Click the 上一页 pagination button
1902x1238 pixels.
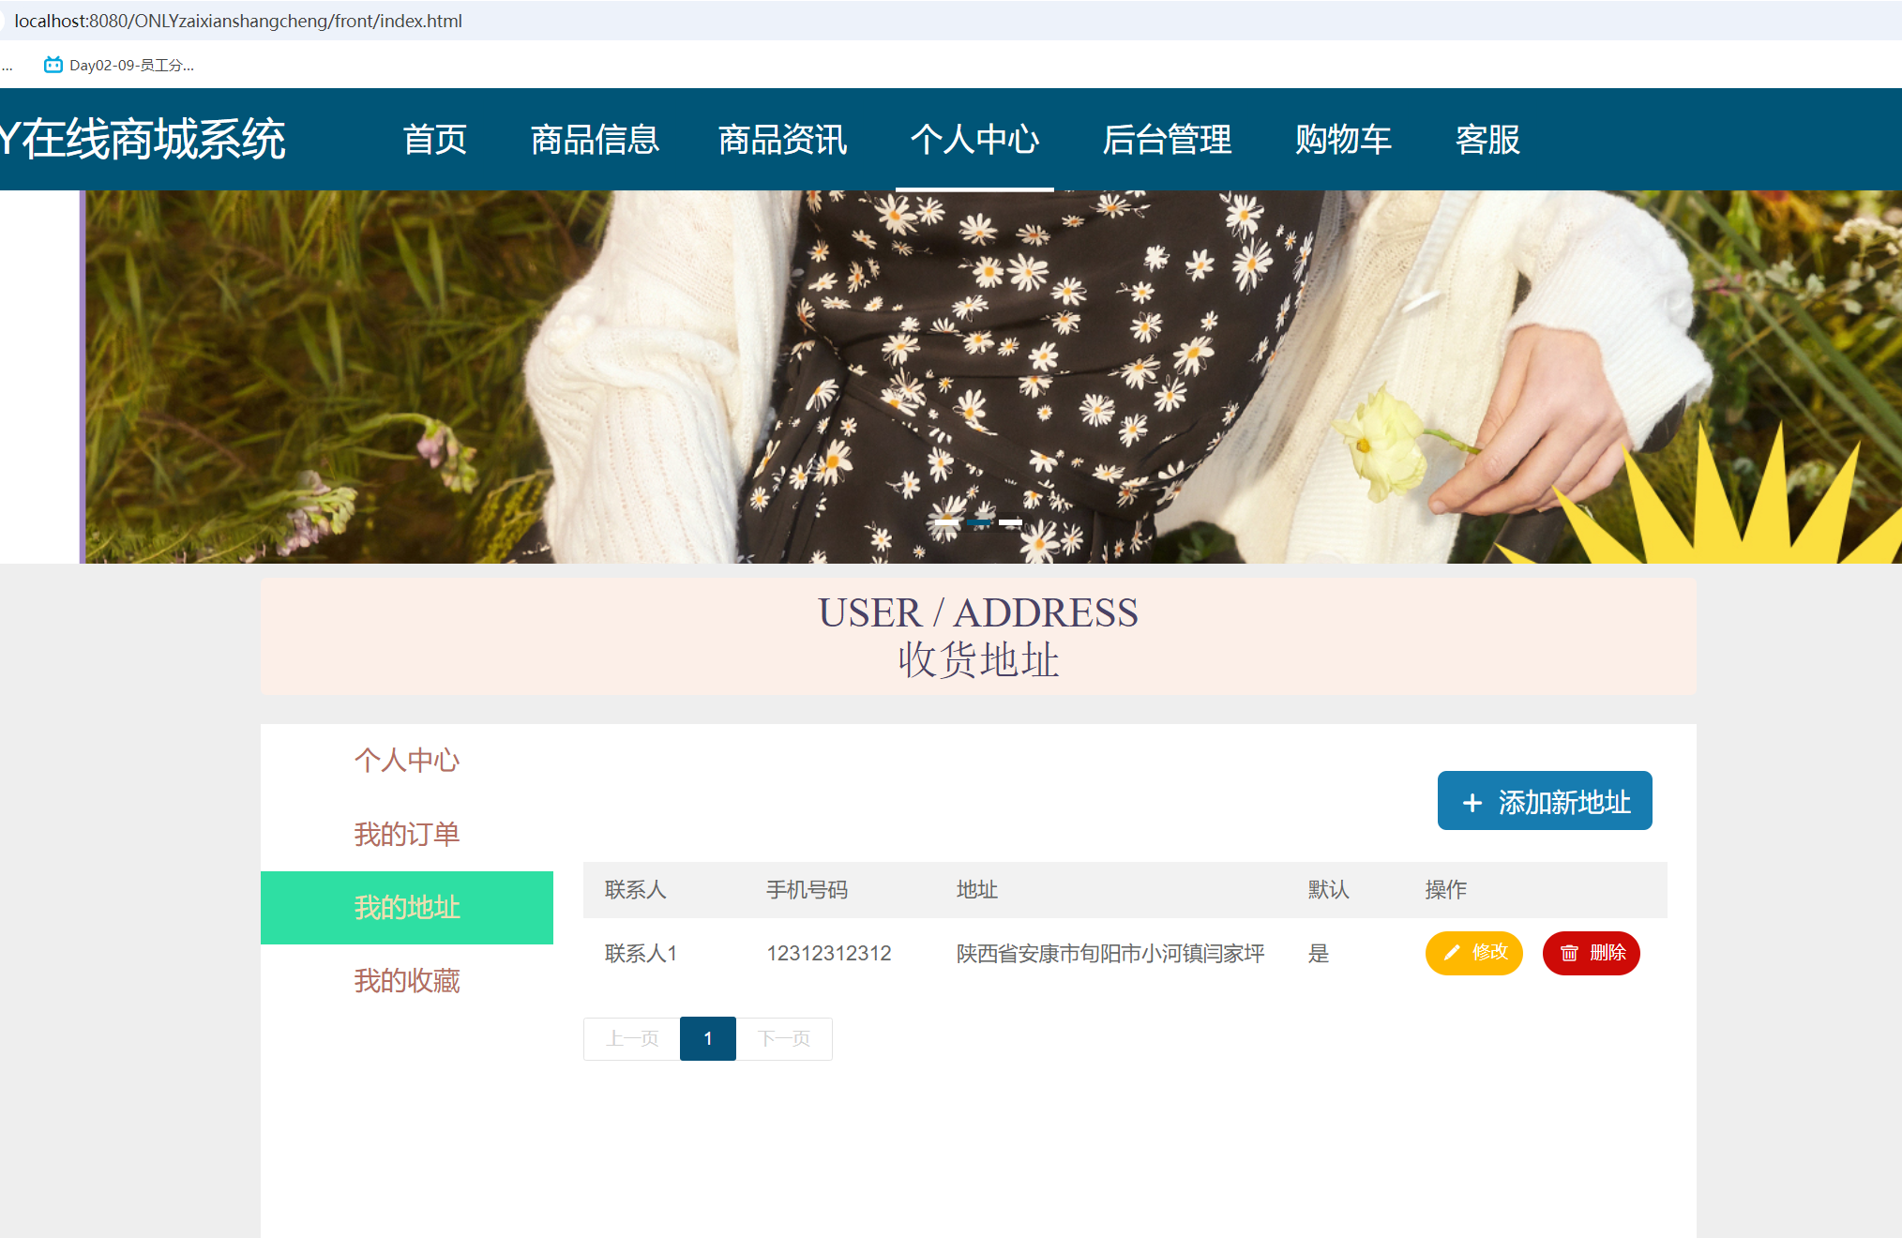pos(632,1038)
